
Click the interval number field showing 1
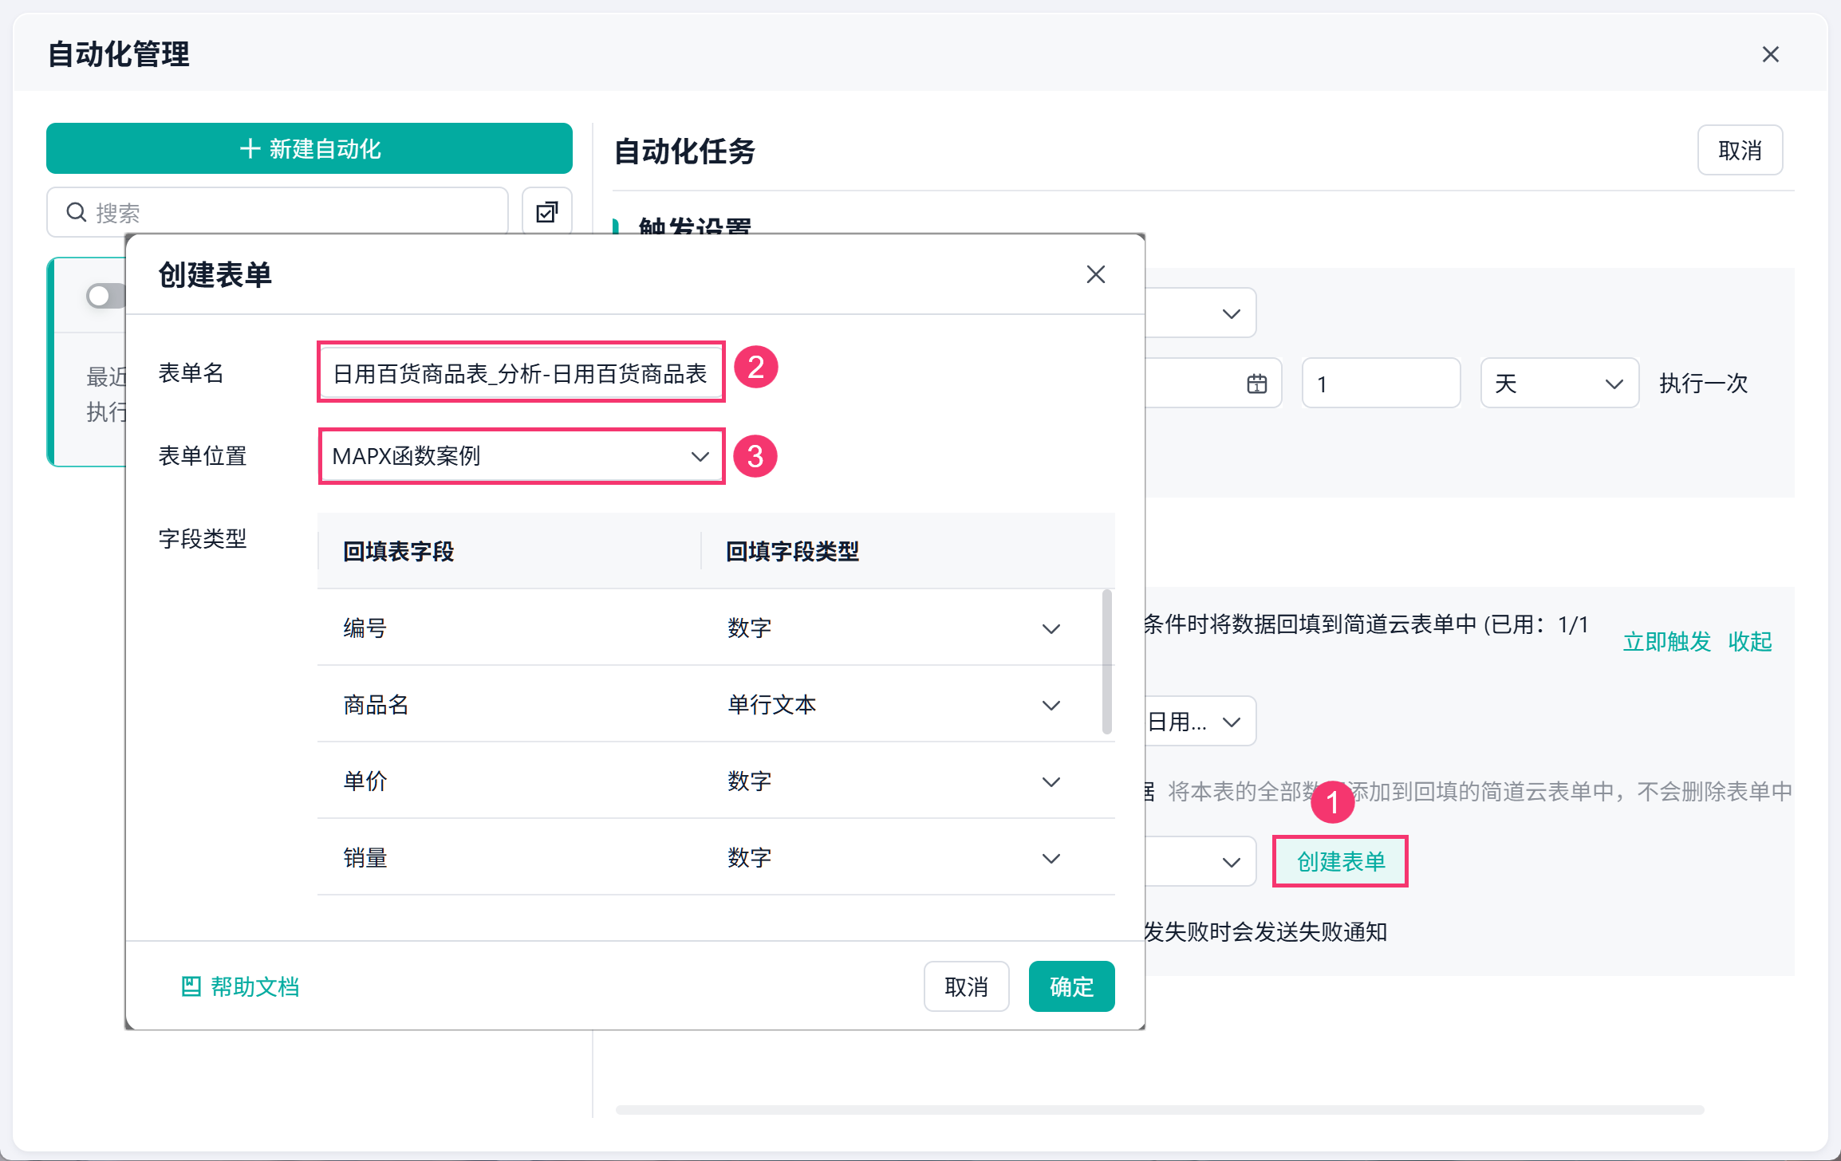(1381, 384)
